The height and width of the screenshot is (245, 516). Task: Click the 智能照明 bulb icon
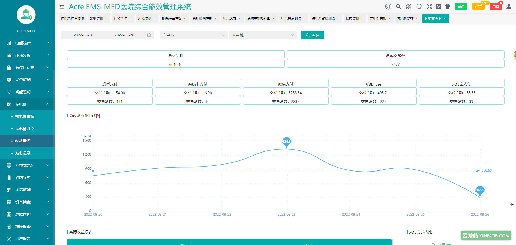9,92
